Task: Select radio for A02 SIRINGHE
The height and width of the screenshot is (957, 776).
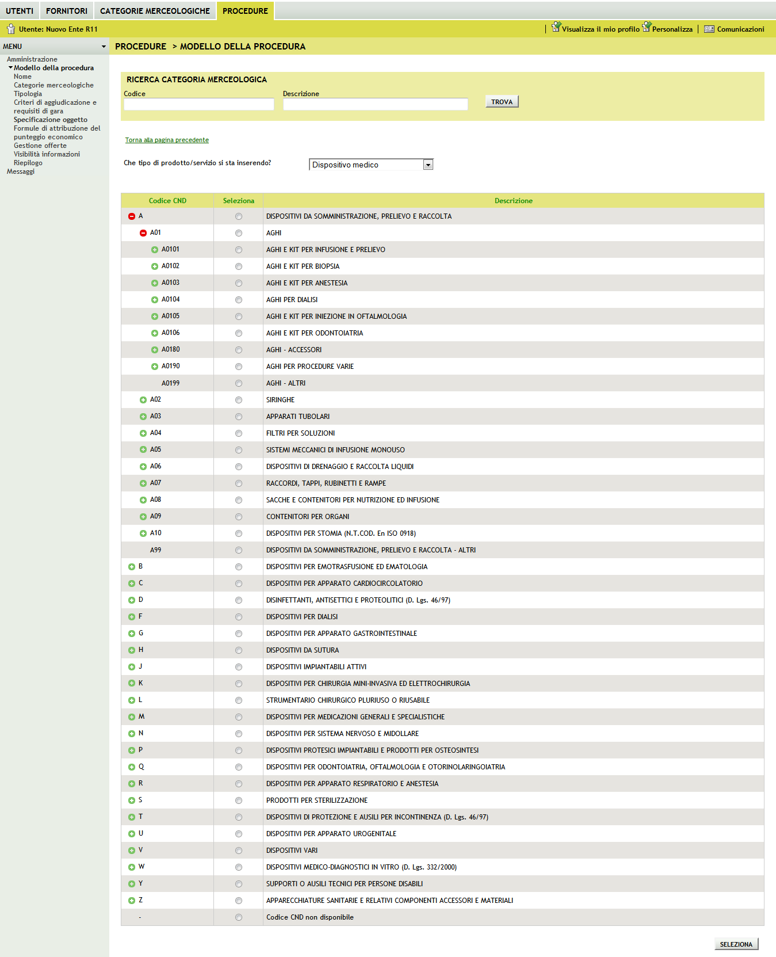Action: pos(239,400)
